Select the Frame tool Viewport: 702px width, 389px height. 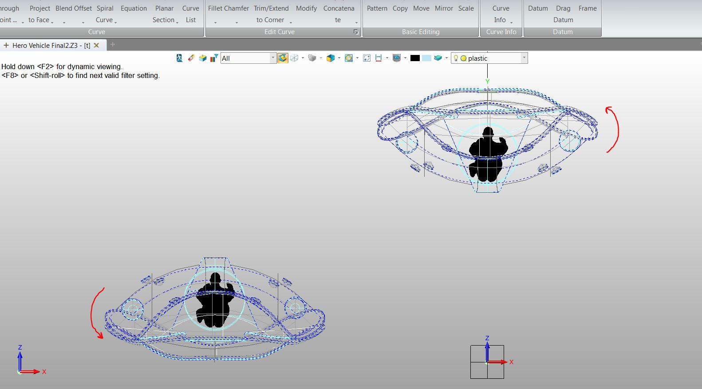point(588,8)
